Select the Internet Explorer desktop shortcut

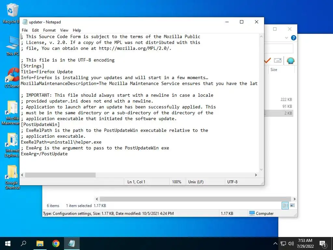click(12, 145)
